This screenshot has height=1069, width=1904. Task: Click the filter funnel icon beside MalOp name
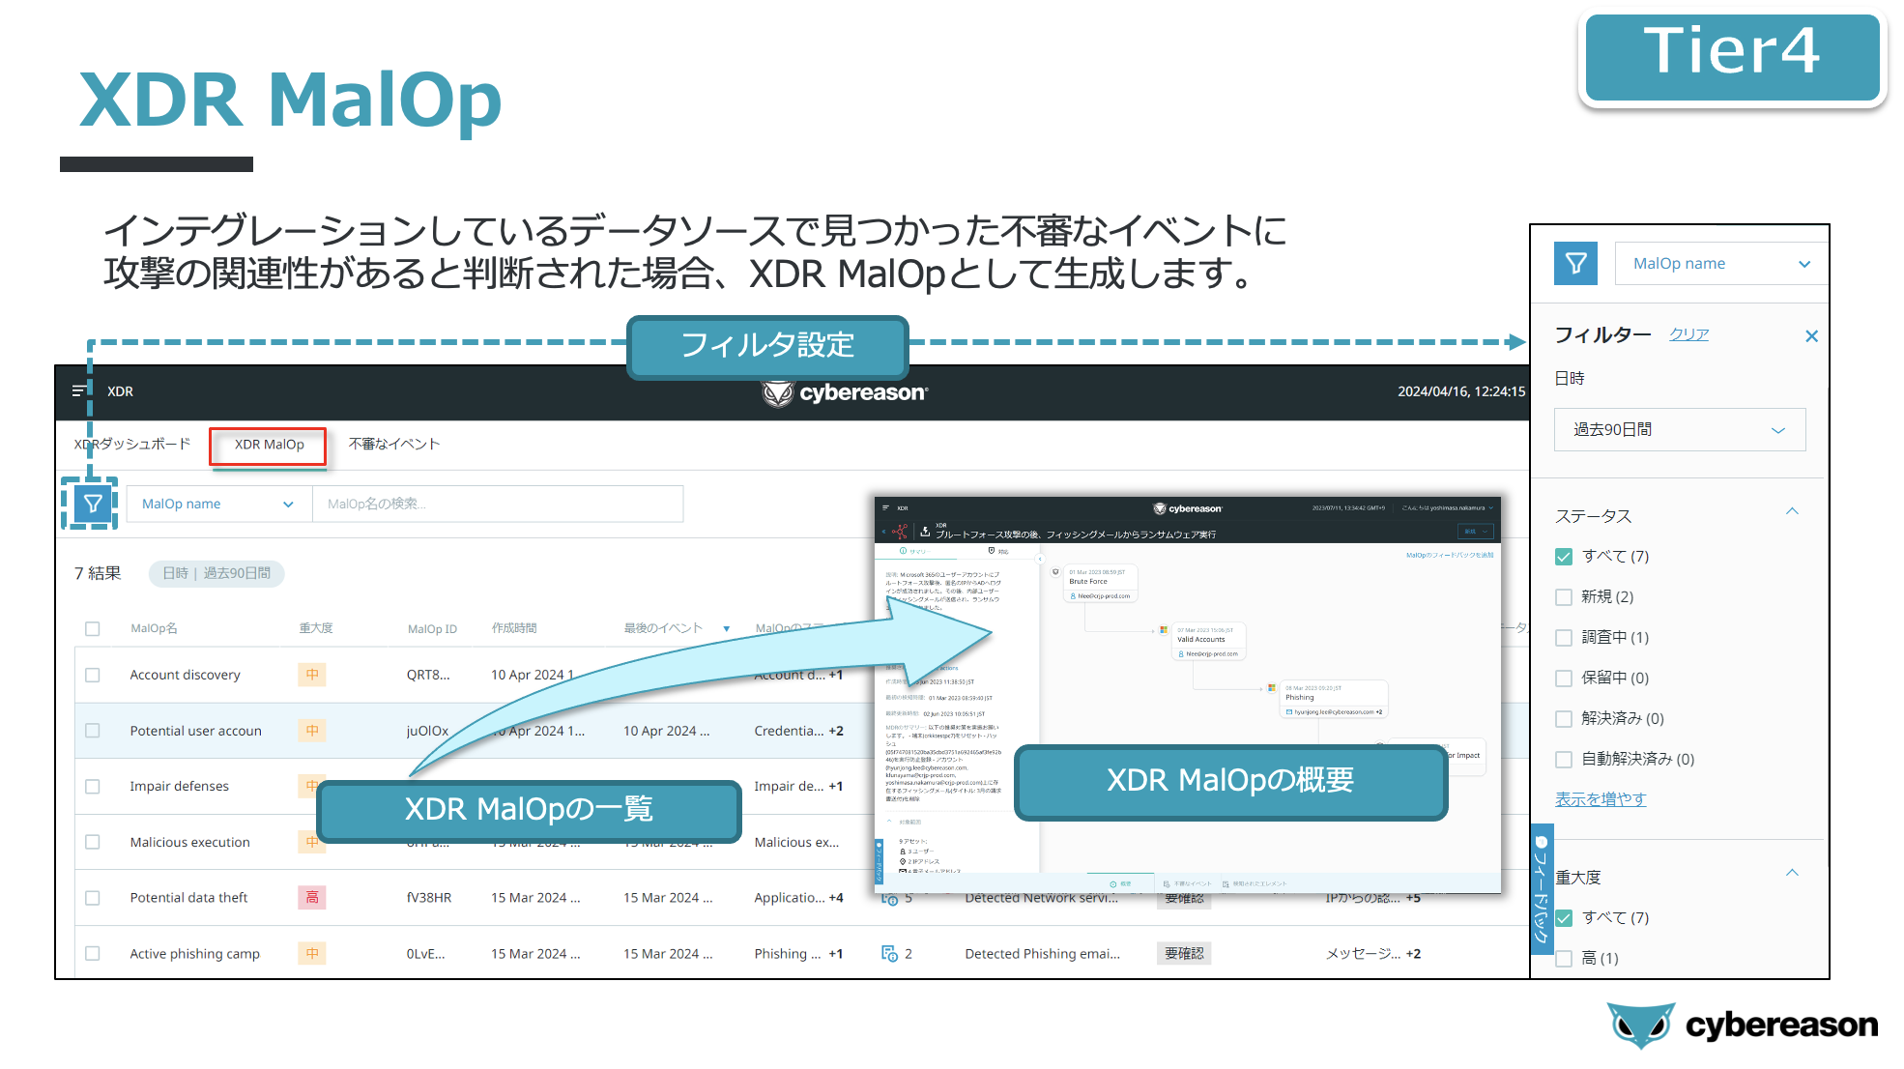coord(93,504)
